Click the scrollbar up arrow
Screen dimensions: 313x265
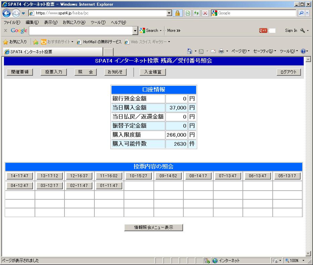pos(308,59)
